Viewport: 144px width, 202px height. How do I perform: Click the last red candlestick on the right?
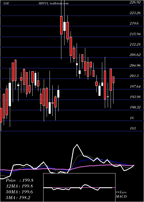tap(113, 80)
